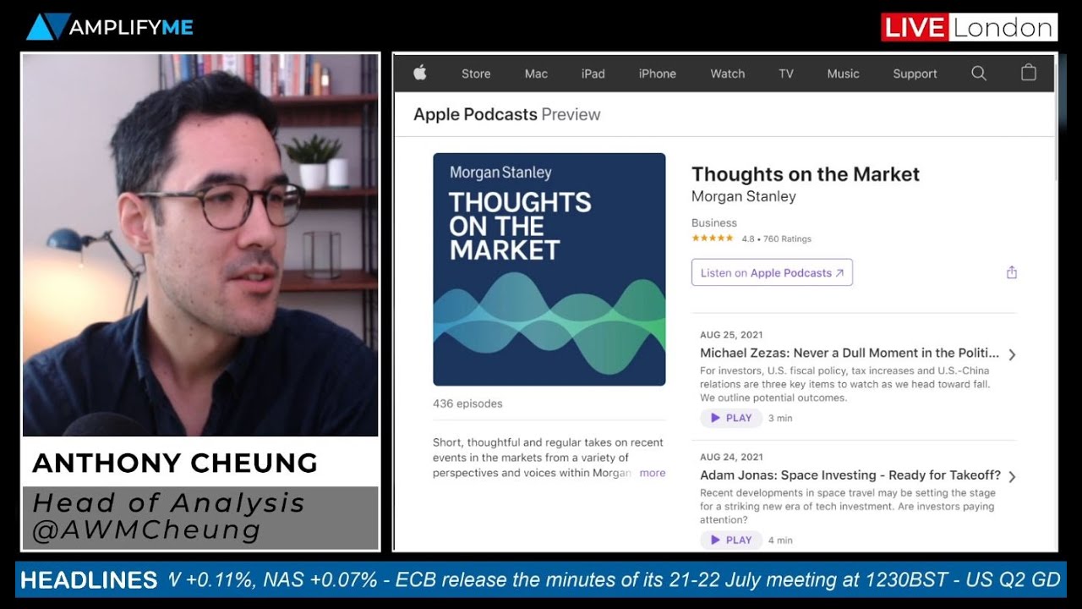Click the 760 Ratings text
The width and height of the screenshot is (1082, 609).
click(787, 239)
